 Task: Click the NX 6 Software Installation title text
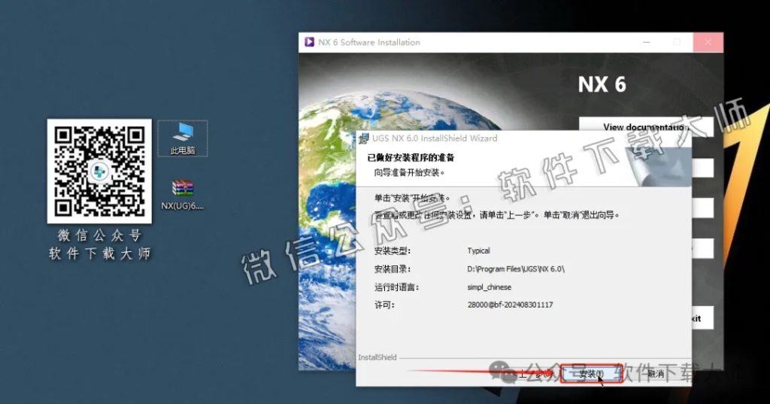click(x=368, y=42)
